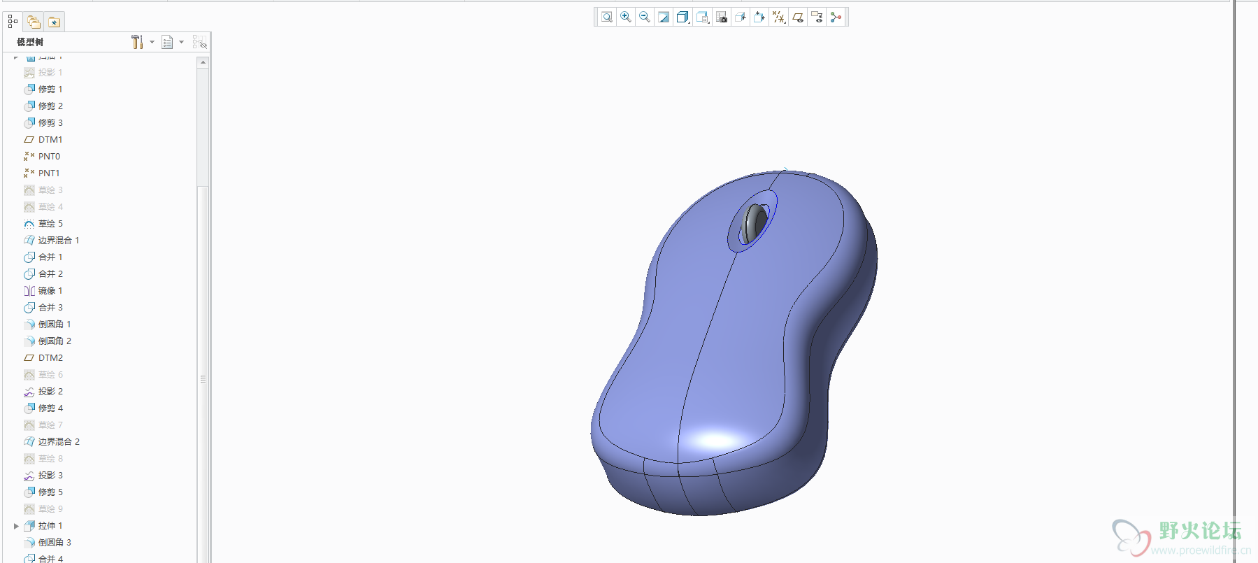Select the DTM1 datum plane

[x=43, y=140]
